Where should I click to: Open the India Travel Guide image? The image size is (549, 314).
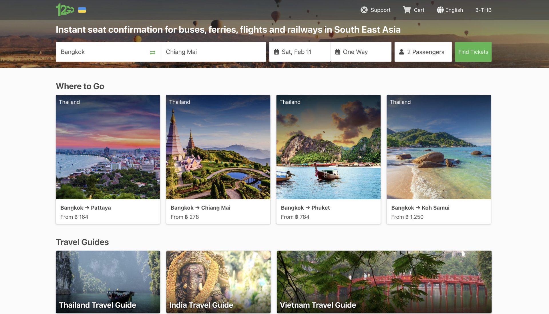coord(218,282)
